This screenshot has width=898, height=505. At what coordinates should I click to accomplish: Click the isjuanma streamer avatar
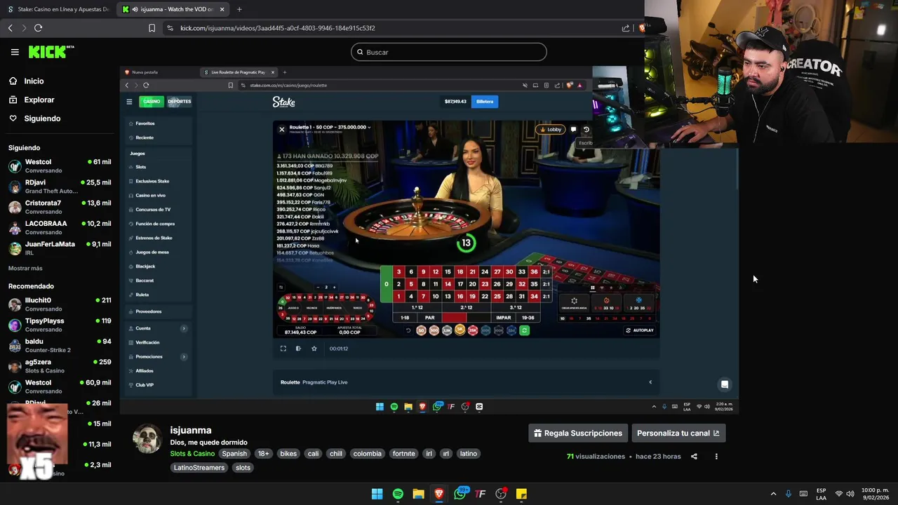[147, 439]
